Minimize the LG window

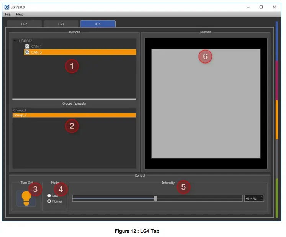point(248,7)
